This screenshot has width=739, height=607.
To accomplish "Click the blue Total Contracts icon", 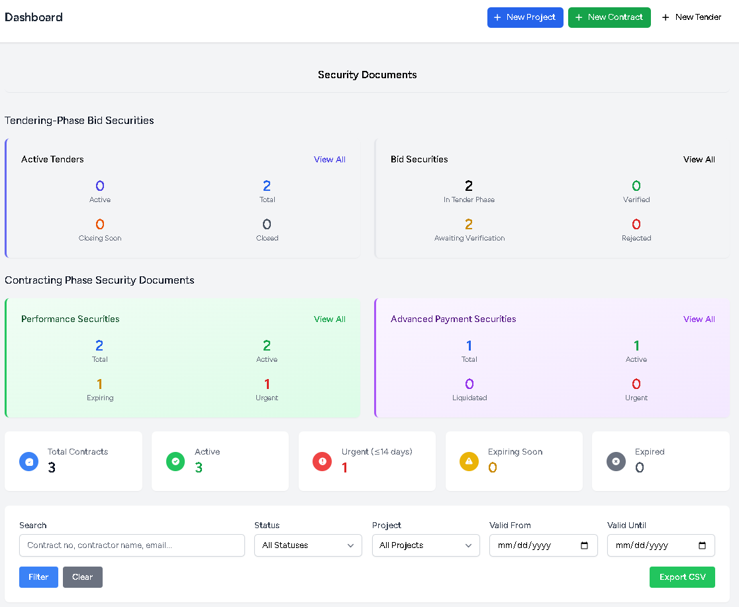I will (x=28, y=461).
